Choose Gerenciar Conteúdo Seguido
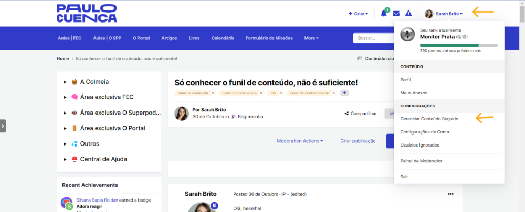Screen dimensions: 525x212 coord(449,119)
